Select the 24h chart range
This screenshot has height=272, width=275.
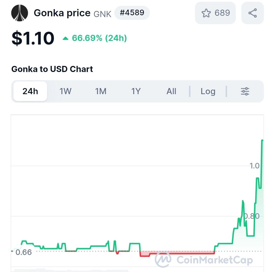tap(30, 91)
